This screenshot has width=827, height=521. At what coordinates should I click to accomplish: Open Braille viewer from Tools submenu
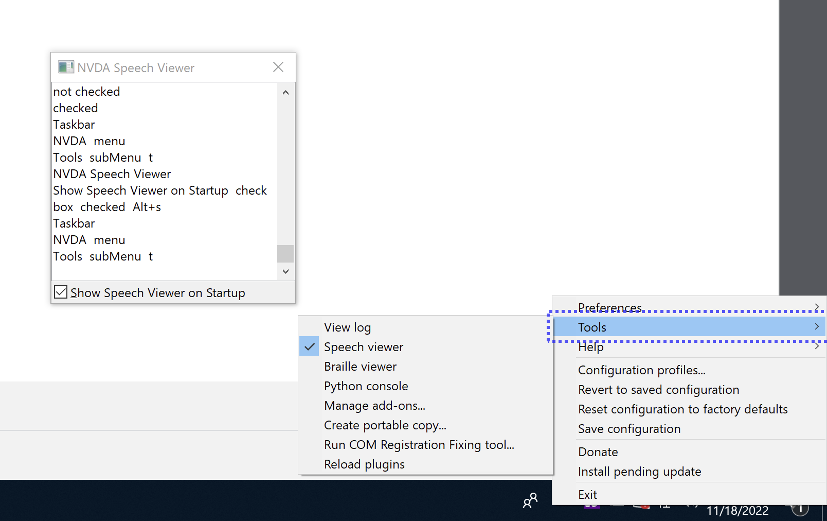tap(426, 367)
